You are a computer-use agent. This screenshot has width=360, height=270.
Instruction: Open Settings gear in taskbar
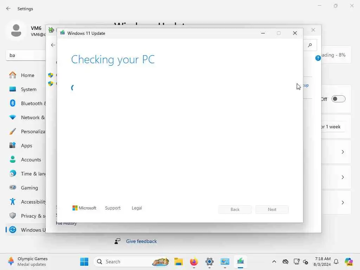pos(210,262)
